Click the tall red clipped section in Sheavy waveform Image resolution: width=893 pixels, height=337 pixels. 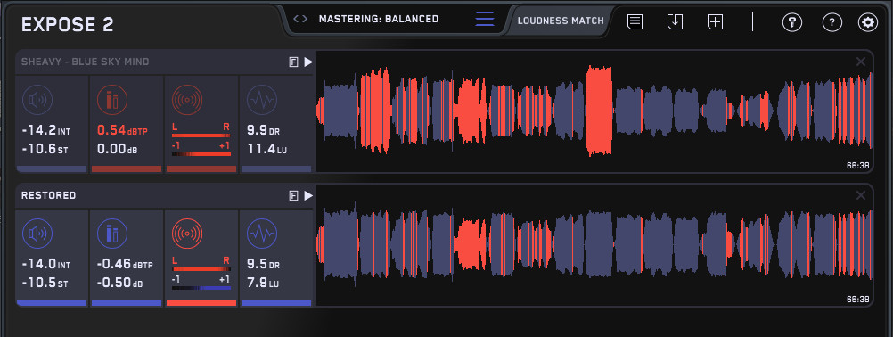point(599,111)
